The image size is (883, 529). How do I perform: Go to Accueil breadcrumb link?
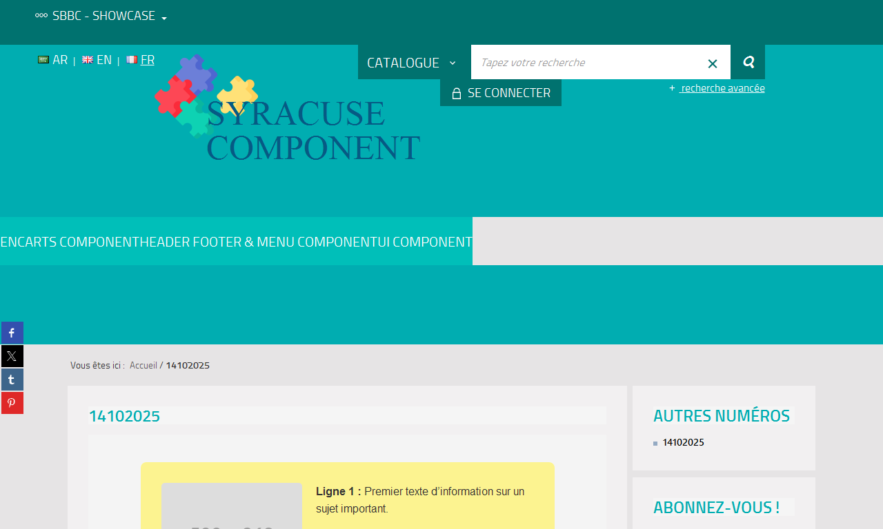click(143, 365)
